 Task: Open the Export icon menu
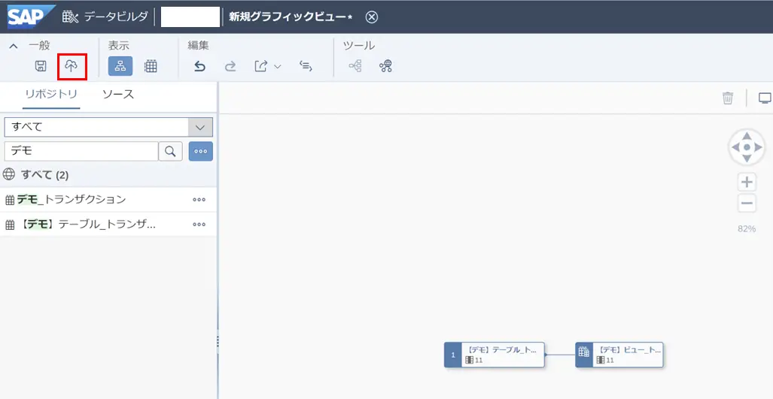[260, 66]
